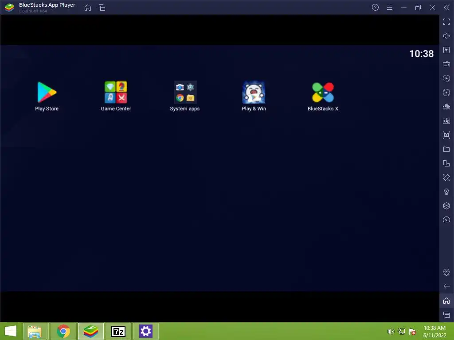Open the purple gear app in taskbar
The width and height of the screenshot is (454, 340).
(145, 331)
